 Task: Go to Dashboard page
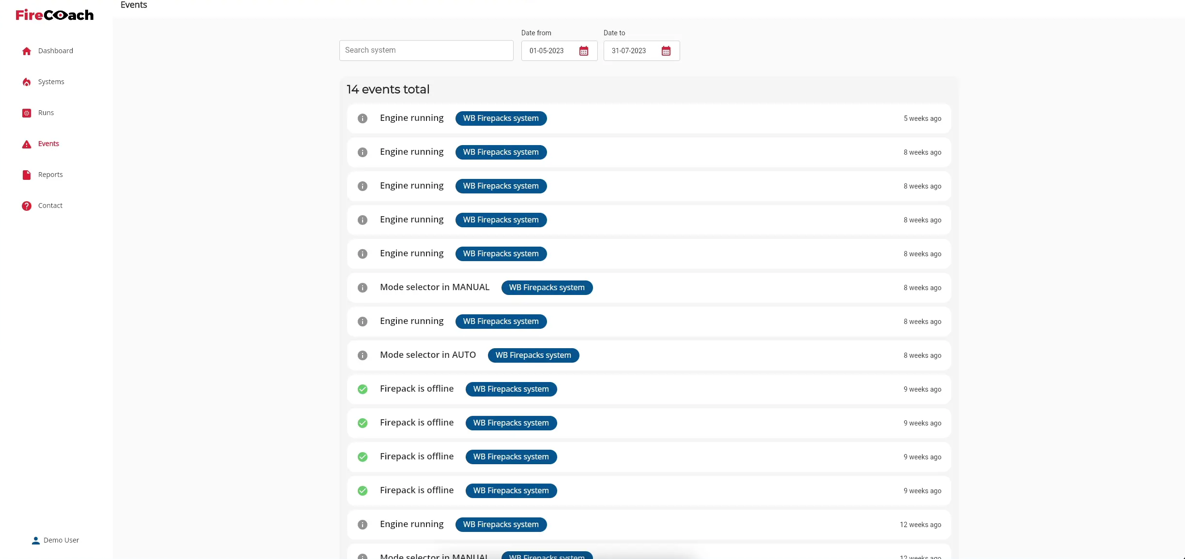(56, 51)
